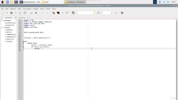This screenshot has width=178, height=100.
Task: Create a new file with the New icon
Action: pos(3,13)
